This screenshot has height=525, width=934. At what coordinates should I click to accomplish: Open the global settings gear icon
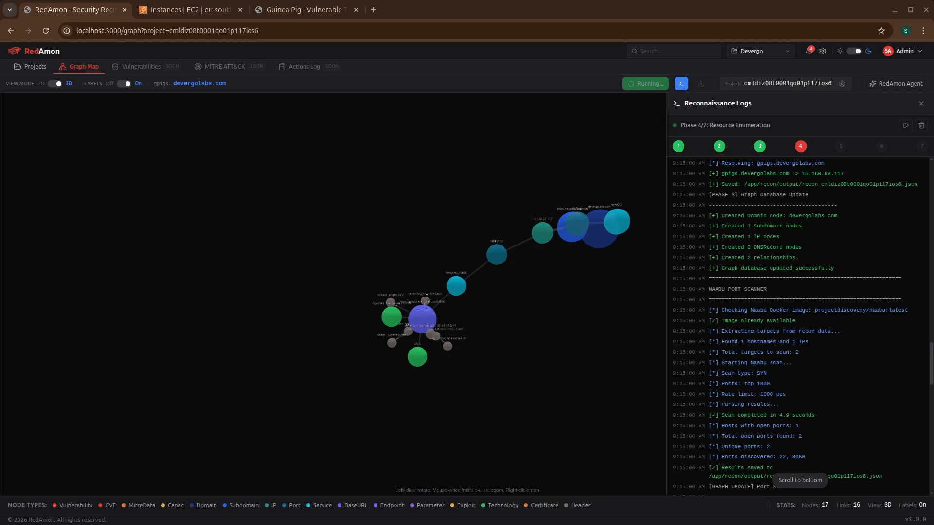[823, 51]
